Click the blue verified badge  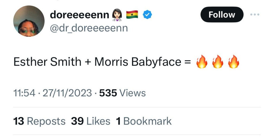(147, 15)
